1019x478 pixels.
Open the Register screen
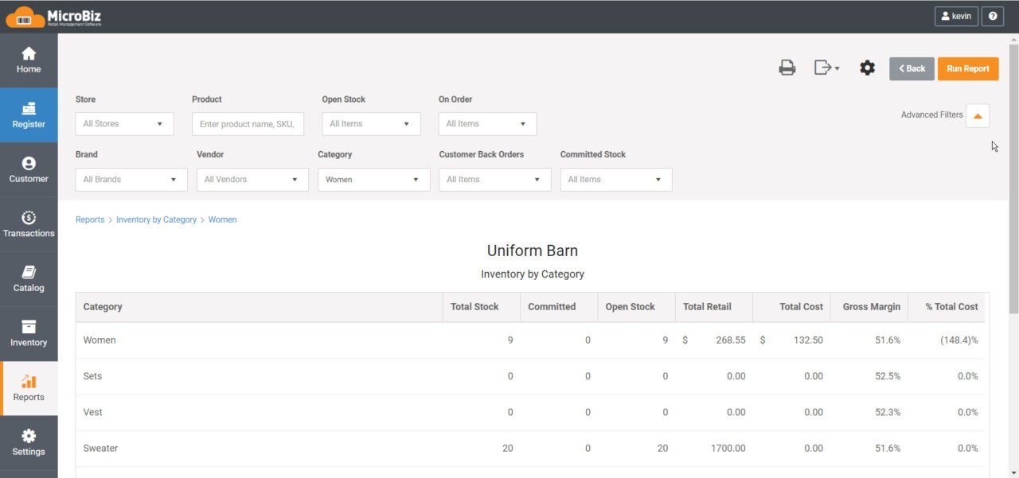(x=29, y=115)
